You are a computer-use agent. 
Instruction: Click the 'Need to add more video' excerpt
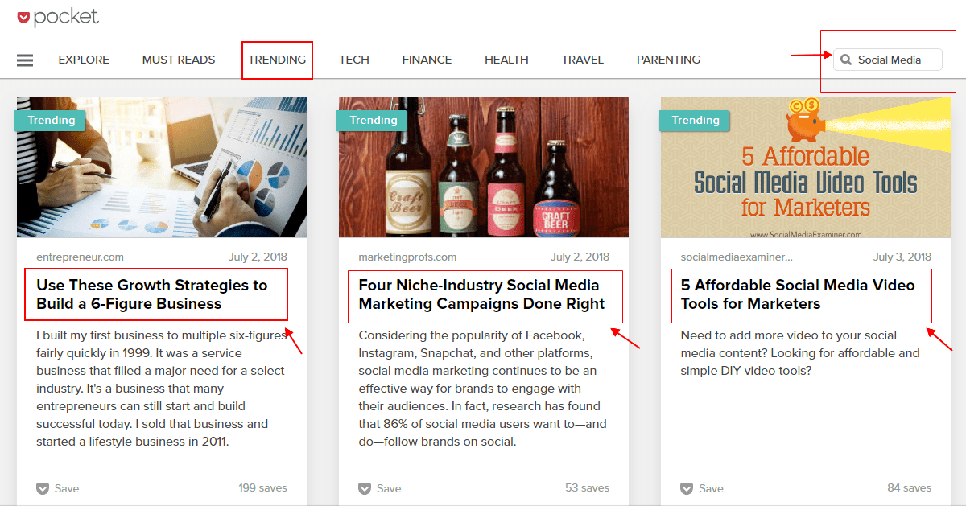pyautogui.click(x=800, y=353)
